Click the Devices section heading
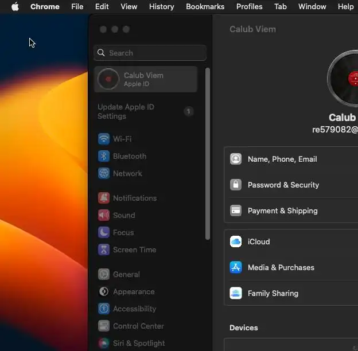Screen dimensions: 358x351 [x=244, y=327]
